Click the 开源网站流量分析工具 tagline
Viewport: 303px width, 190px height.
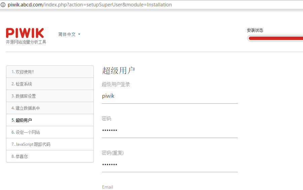coord(26,42)
